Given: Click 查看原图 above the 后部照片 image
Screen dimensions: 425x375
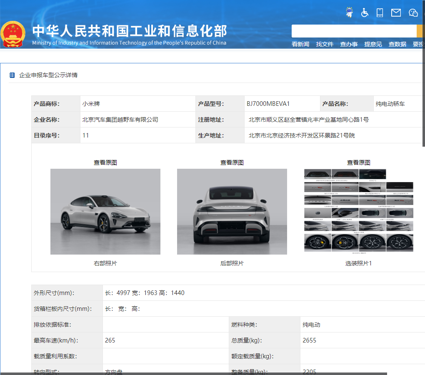Looking at the screenshot, I should pos(232,162).
